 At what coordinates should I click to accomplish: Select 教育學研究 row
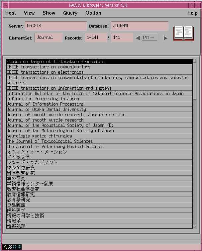tap(99, 200)
